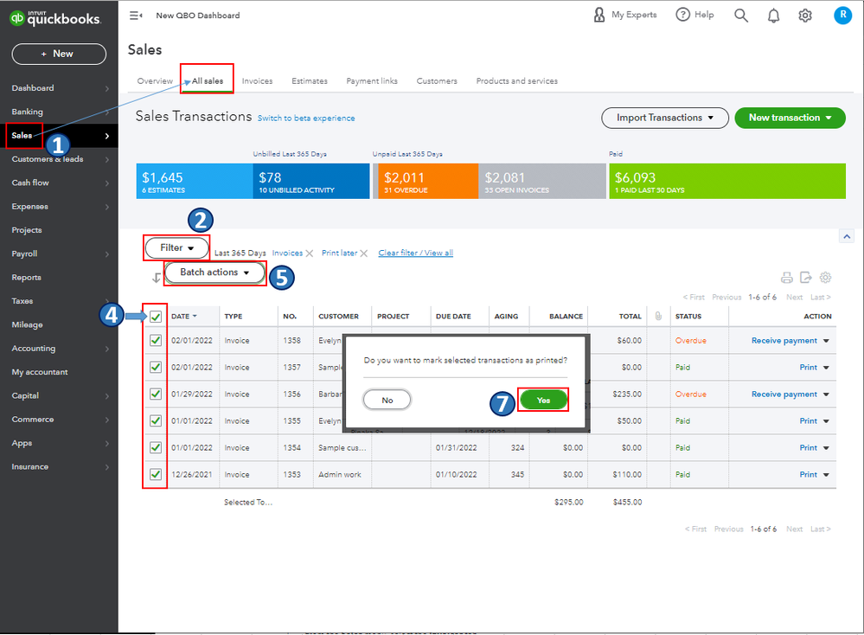Screen dimensions: 864x635
Task: Switch to the Payment links tab
Action: pyautogui.click(x=372, y=81)
